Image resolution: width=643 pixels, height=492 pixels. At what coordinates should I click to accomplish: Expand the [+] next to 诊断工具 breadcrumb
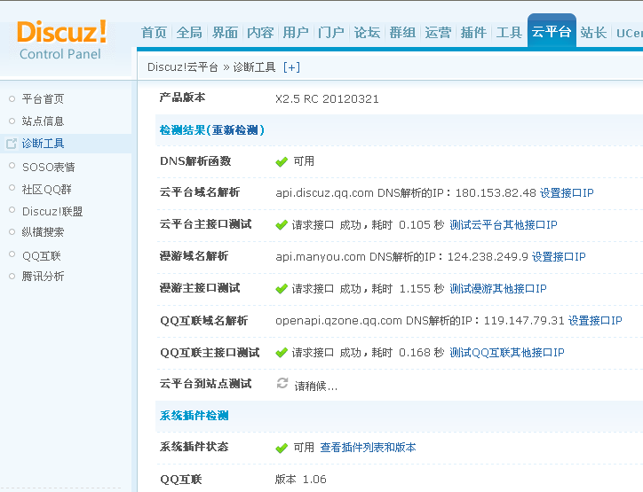[291, 67]
